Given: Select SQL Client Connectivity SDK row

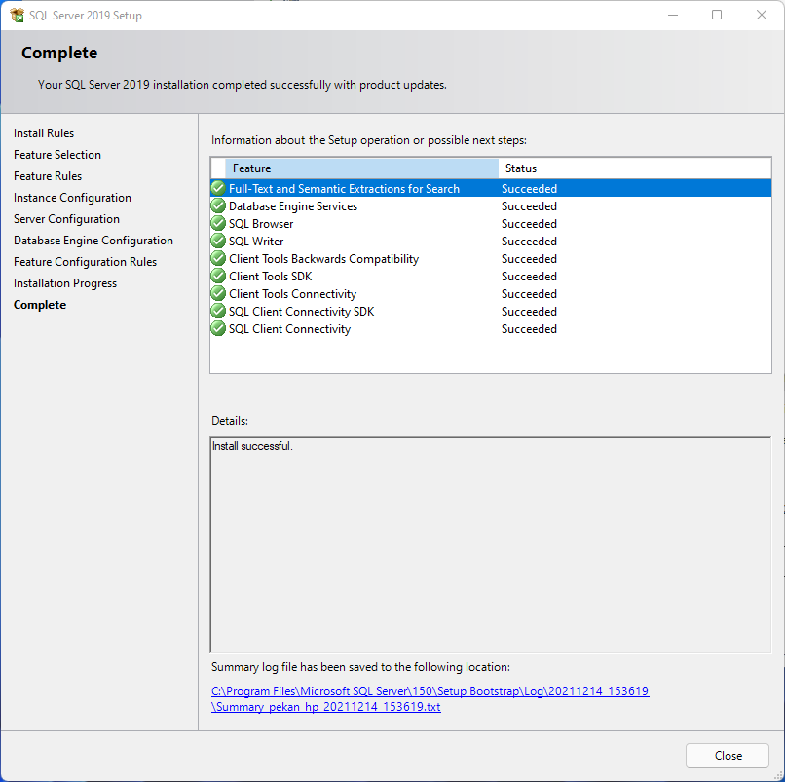Looking at the screenshot, I should [x=491, y=311].
